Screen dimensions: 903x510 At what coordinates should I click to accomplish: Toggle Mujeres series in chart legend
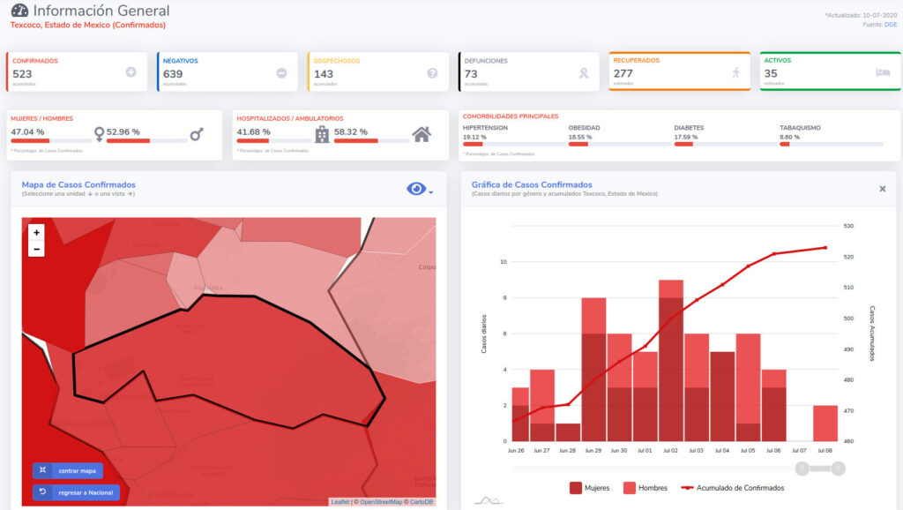coord(589,487)
